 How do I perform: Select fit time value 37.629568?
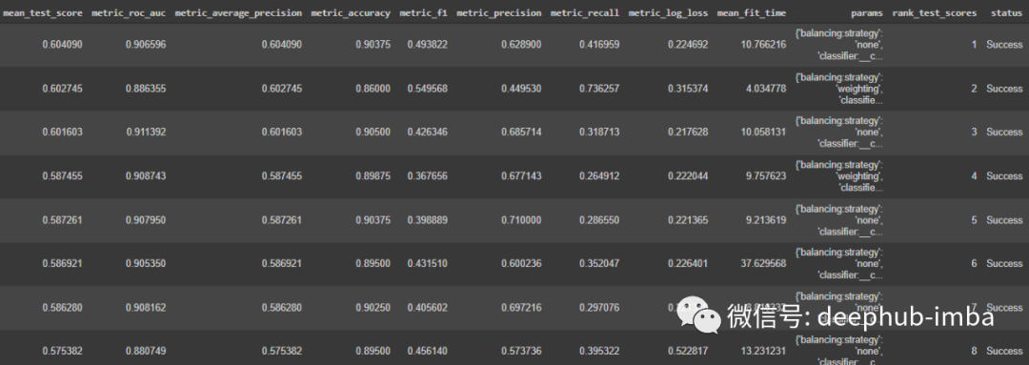point(764,263)
